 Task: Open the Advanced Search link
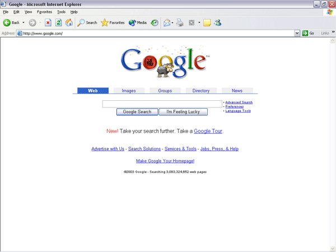tap(239, 102)
